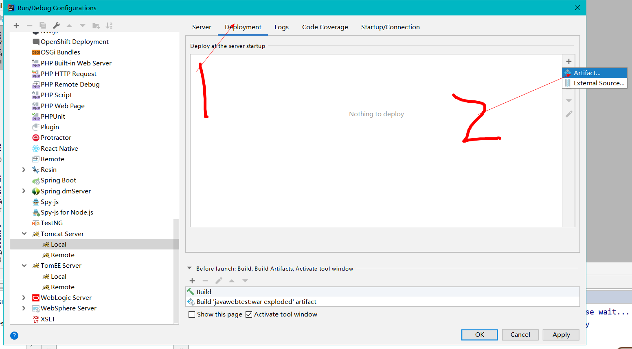Select Spring Boot configuration type
632x349 pixels.
[x=54, y=180]
